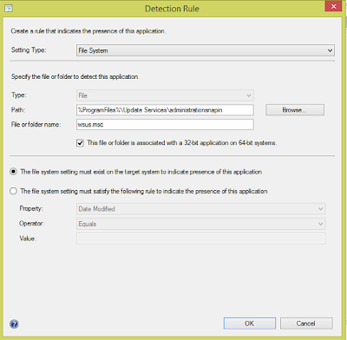The width and height of the screenshot is (347, 340).
Task: Expand the Type File dropdown
Action: pyautogui.click(x=165, y=95)
